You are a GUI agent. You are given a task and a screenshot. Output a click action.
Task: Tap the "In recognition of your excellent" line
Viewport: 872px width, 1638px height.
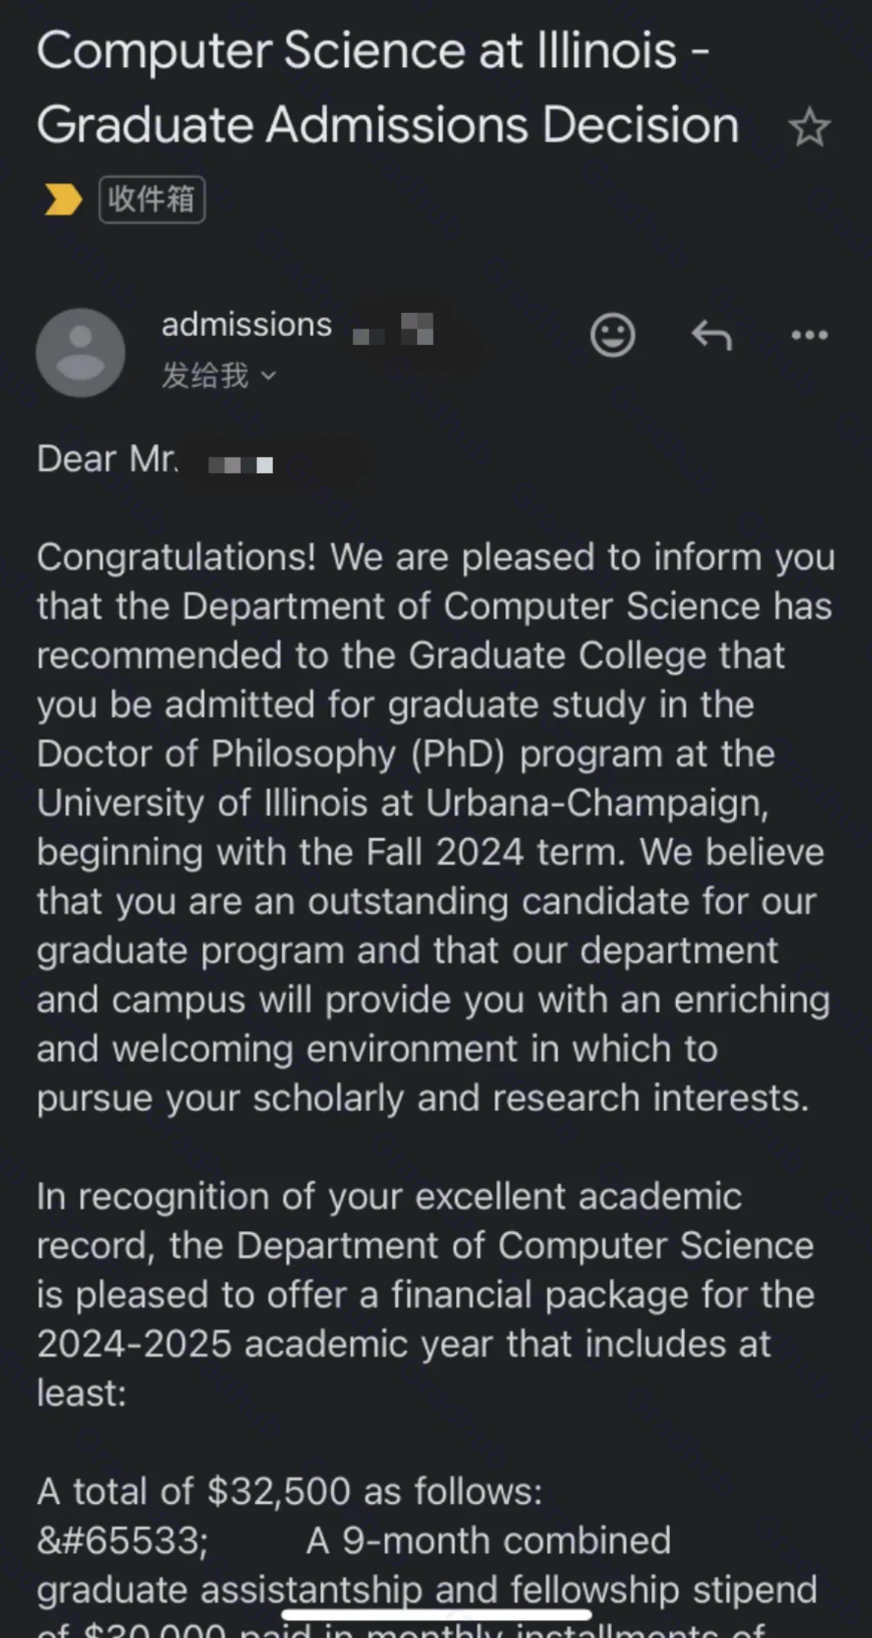(389, 1197)
